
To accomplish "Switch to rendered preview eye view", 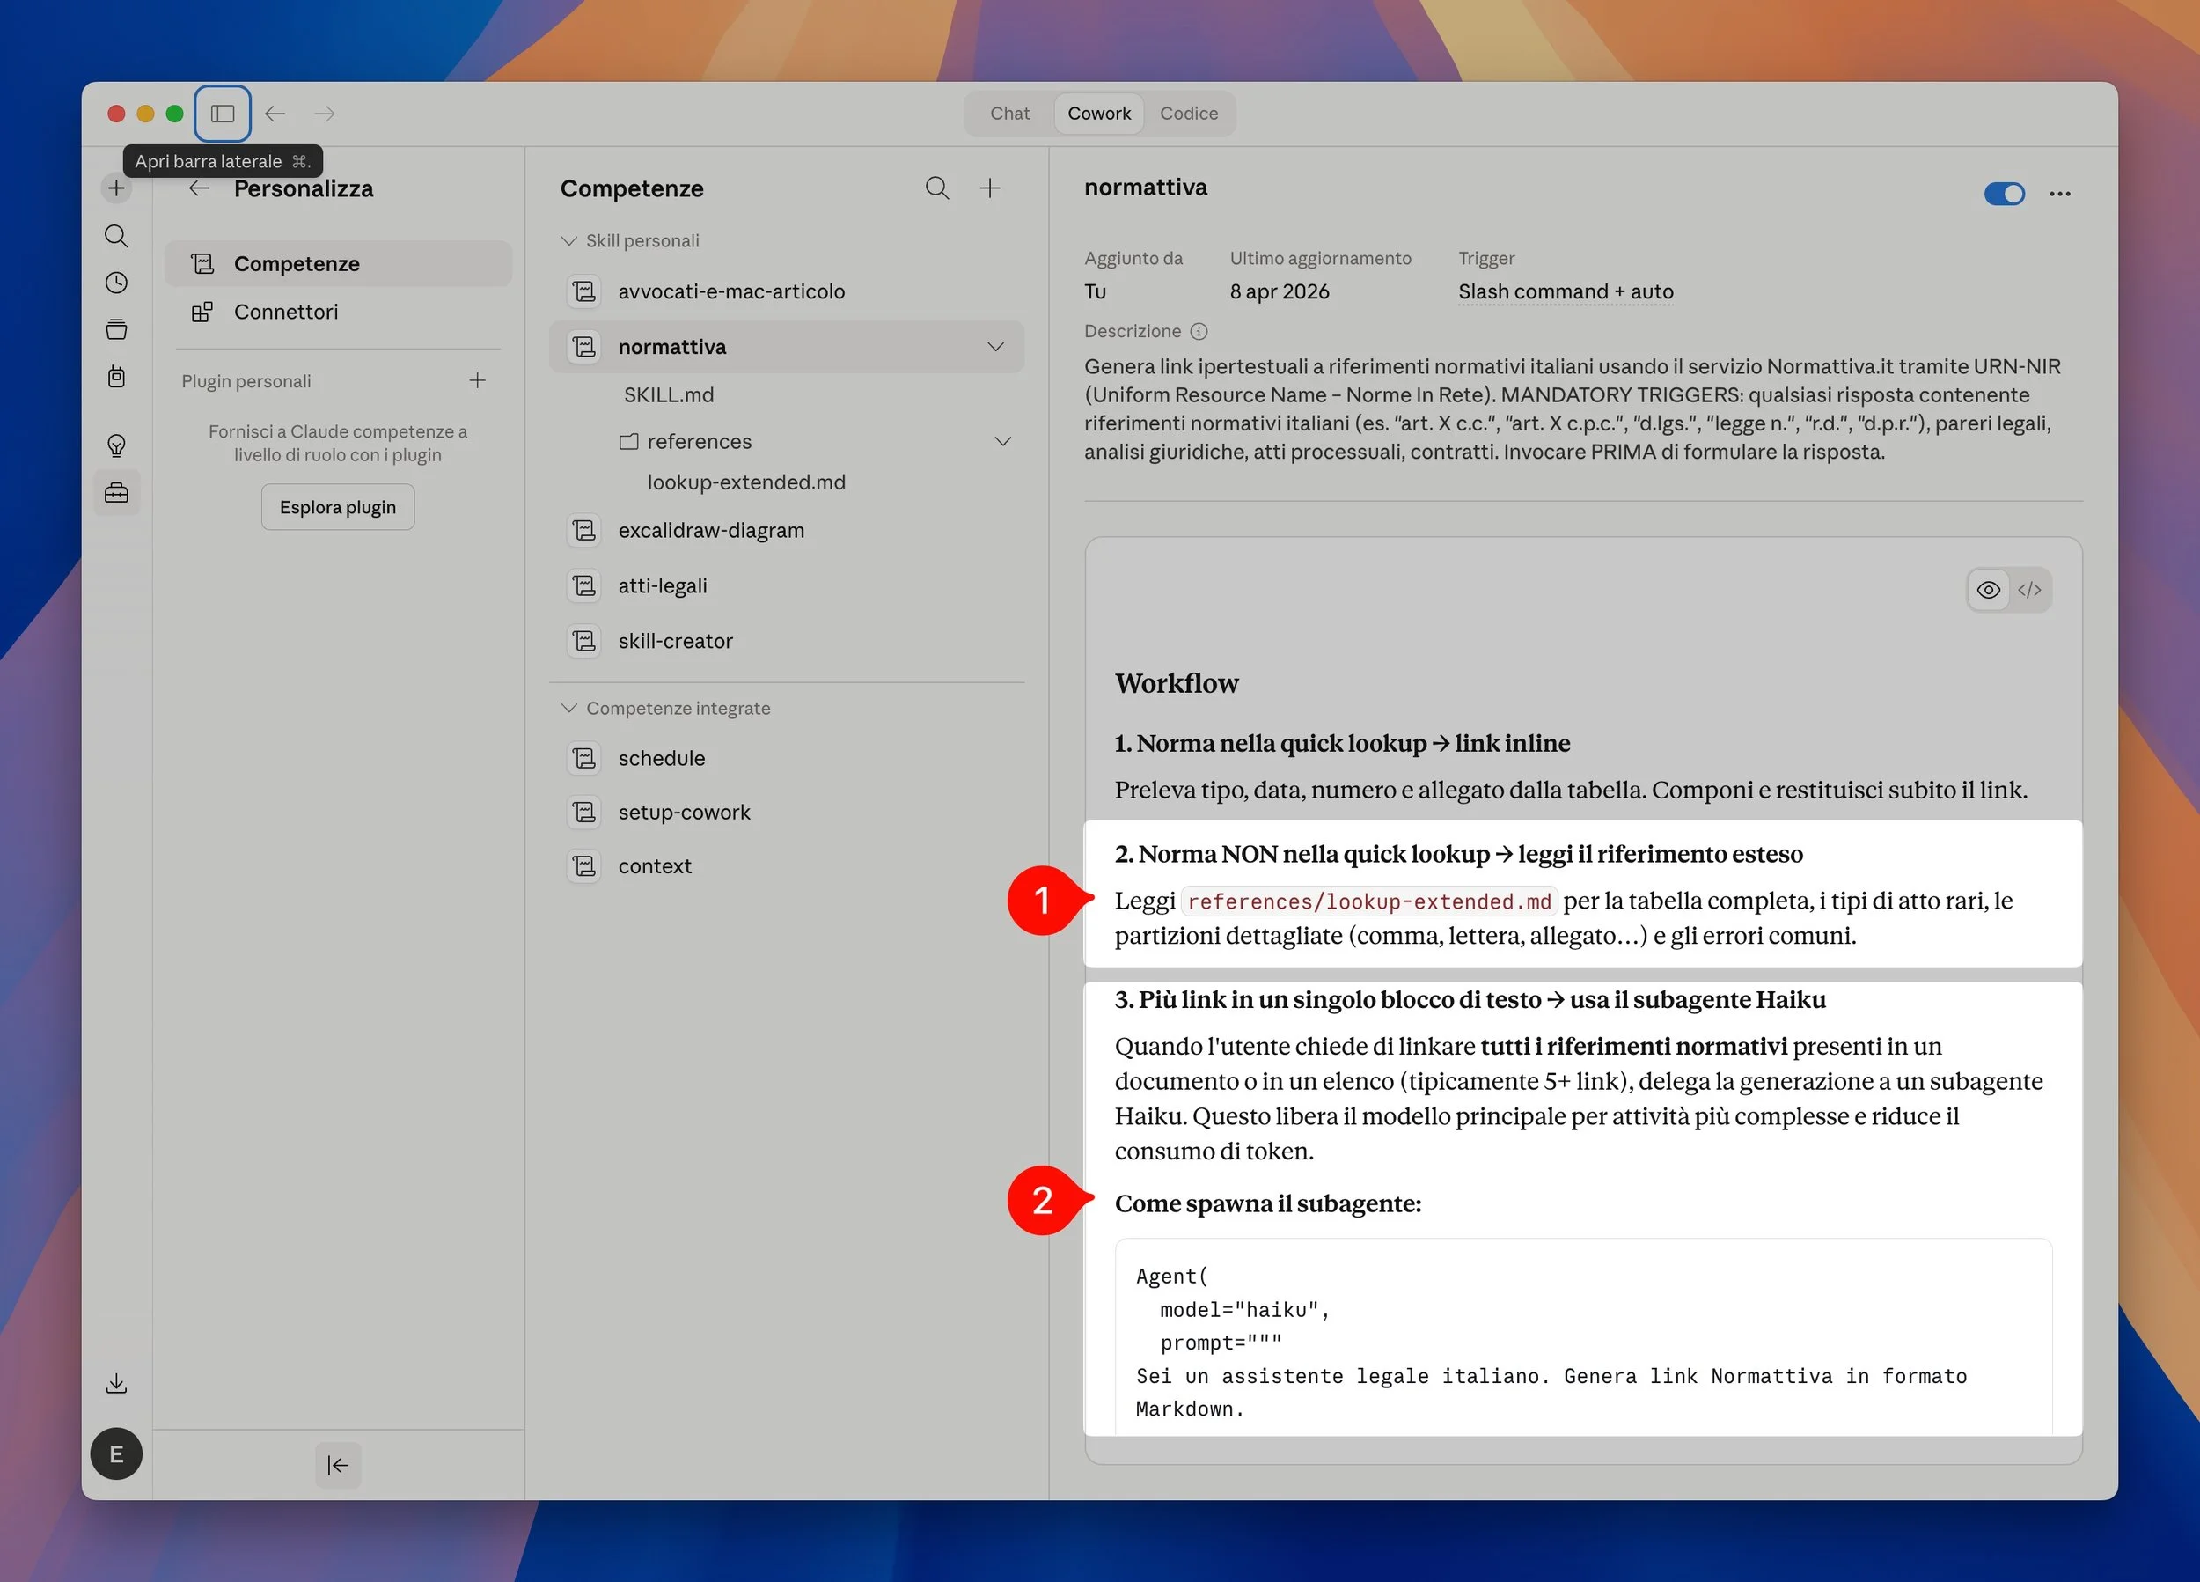I will click(x=1988, y=590).
